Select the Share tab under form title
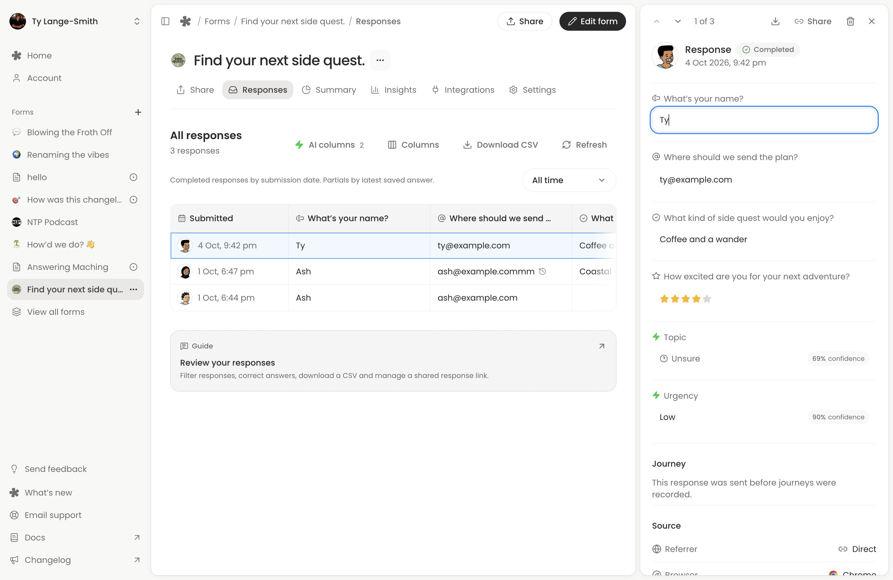Image resolution: width=893 pixels, height=580 pixels. [195, 90]
